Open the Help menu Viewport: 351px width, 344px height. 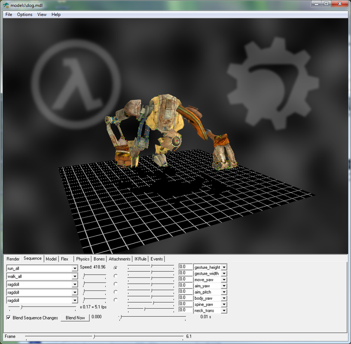click(x=56, y=15)
